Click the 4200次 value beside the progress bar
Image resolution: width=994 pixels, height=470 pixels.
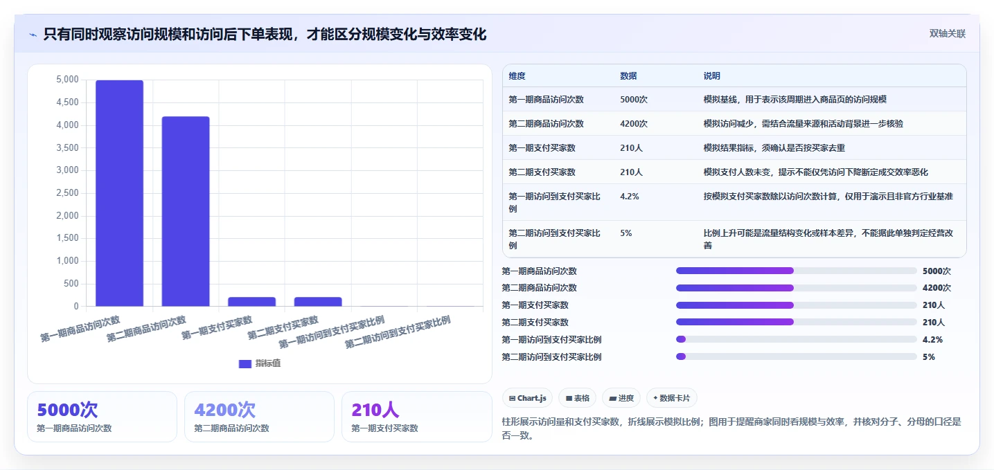(x=937, y=288)
